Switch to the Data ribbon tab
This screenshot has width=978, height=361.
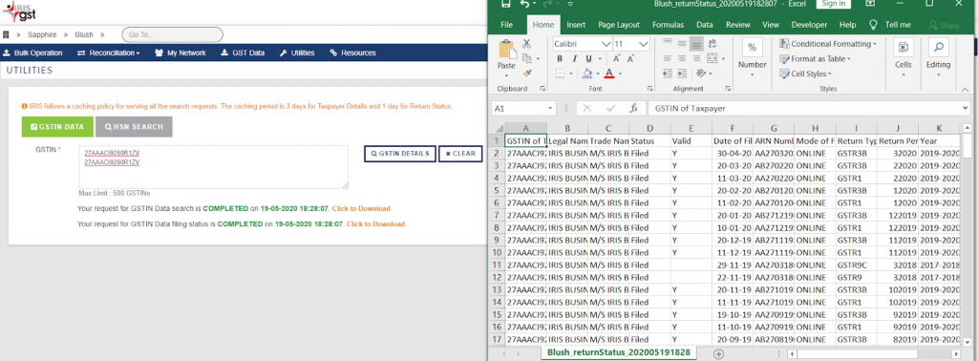click(705, 25)
